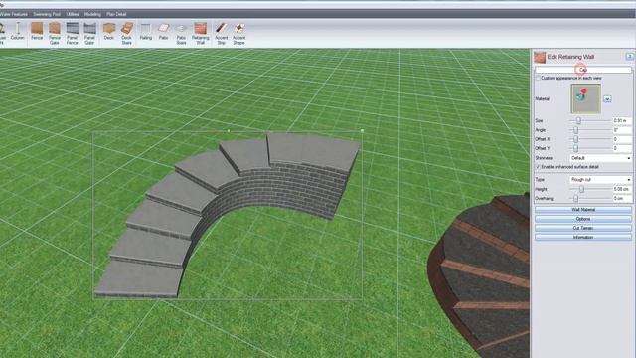Click the Options button
636x358 pixels.
(x=583, y=219)
